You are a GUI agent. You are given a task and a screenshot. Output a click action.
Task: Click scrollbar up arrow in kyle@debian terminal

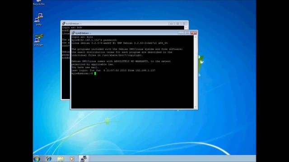196,37
